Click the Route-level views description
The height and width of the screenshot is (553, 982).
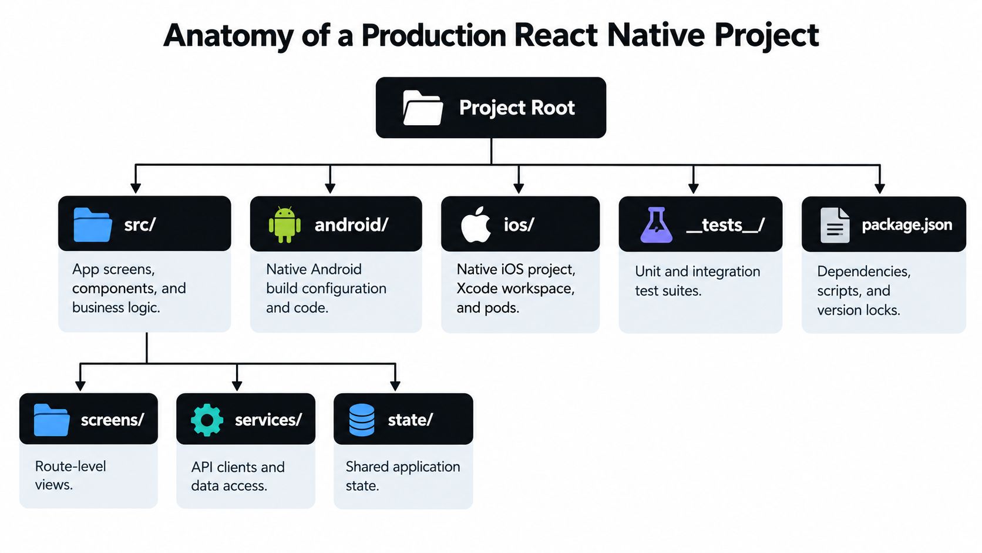pyautogui.click(x=70, y=475)
